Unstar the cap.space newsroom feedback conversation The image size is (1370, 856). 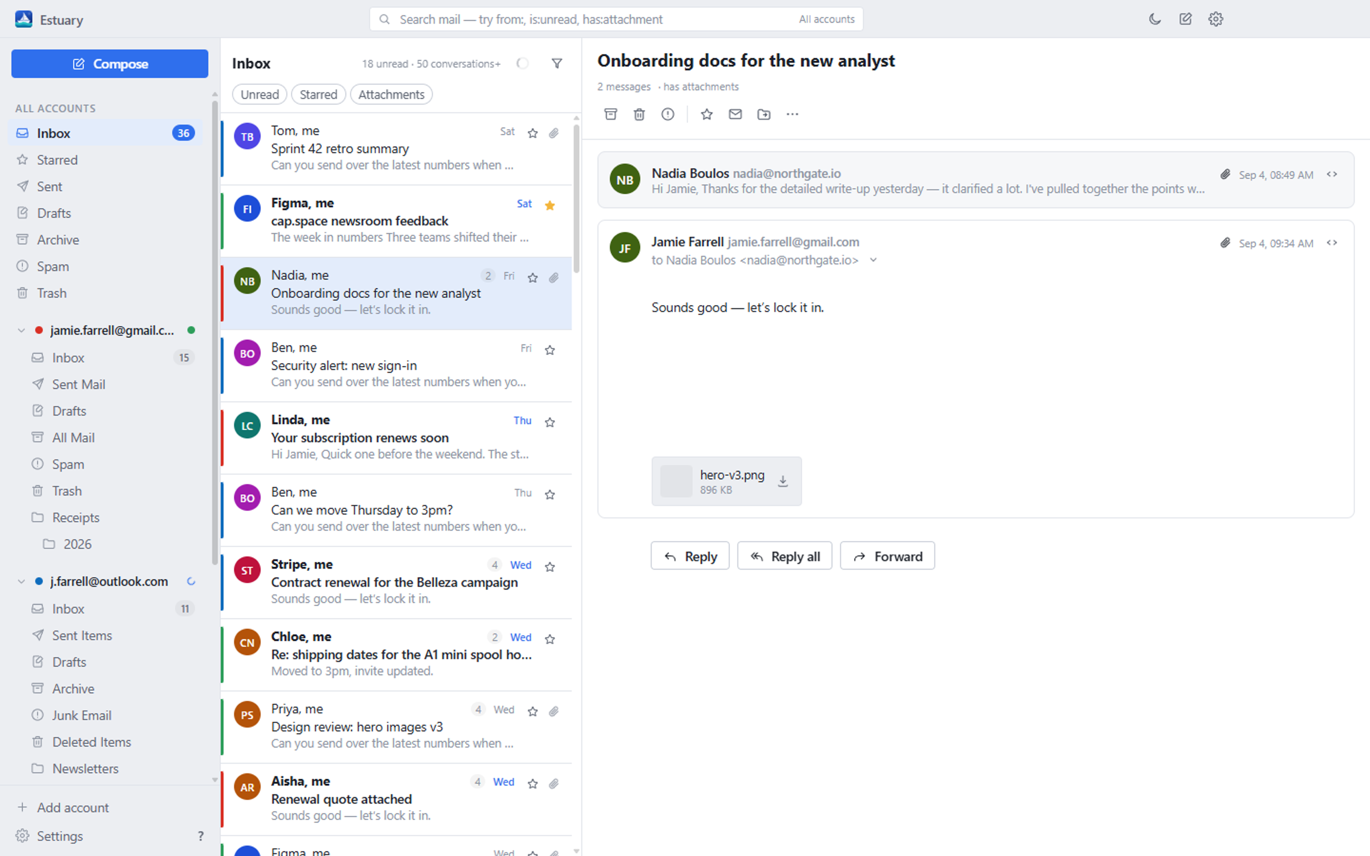click(x=550, y=205)
